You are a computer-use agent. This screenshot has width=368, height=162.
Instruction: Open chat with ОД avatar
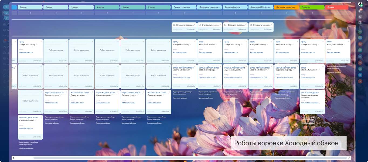(360, 69)
